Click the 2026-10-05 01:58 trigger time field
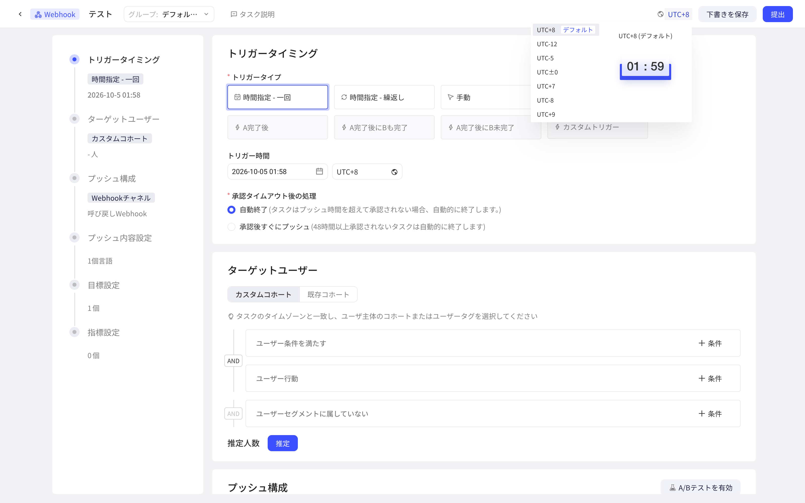Screen dimensions: 805x503 coord(277,172)
